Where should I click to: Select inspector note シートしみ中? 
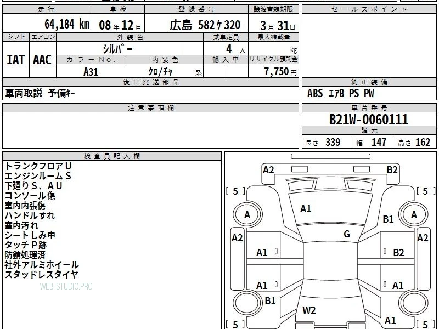tap(30, 235)
